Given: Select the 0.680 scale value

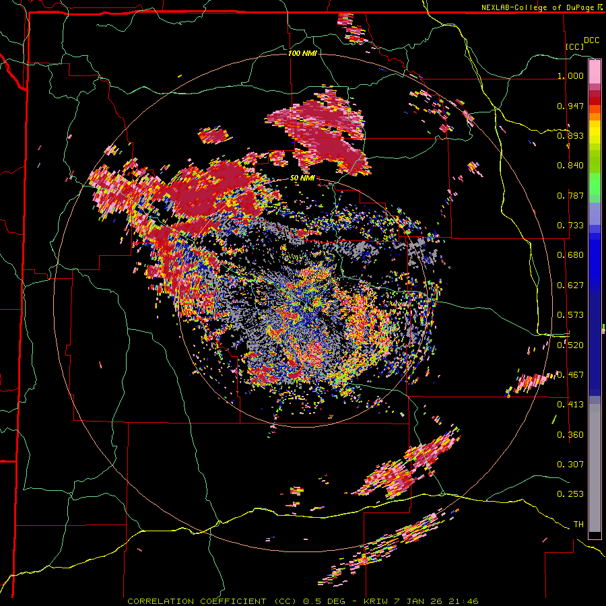Looking at the screenshot, I should coord(570,255).
